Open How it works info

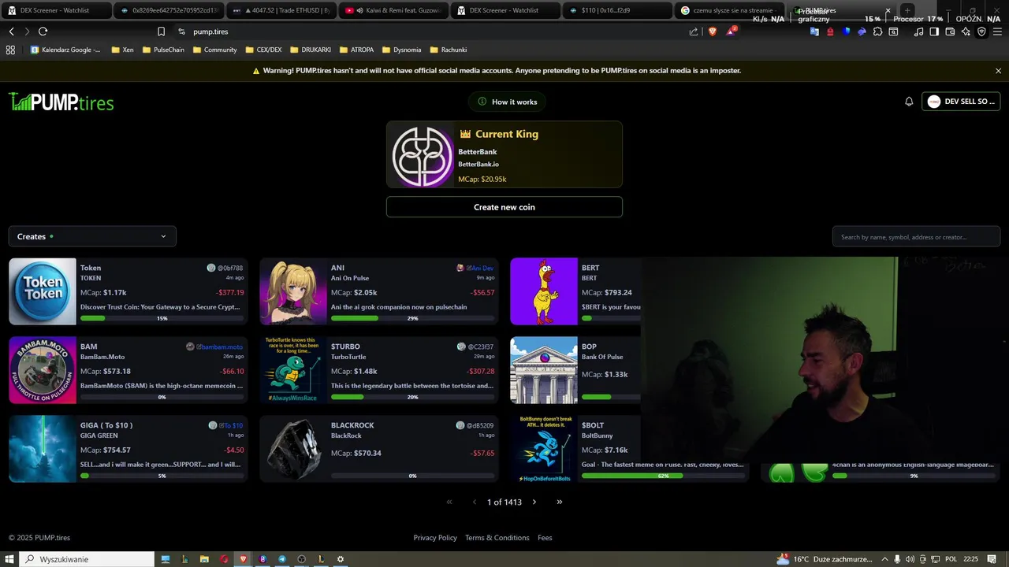[507, 102]
